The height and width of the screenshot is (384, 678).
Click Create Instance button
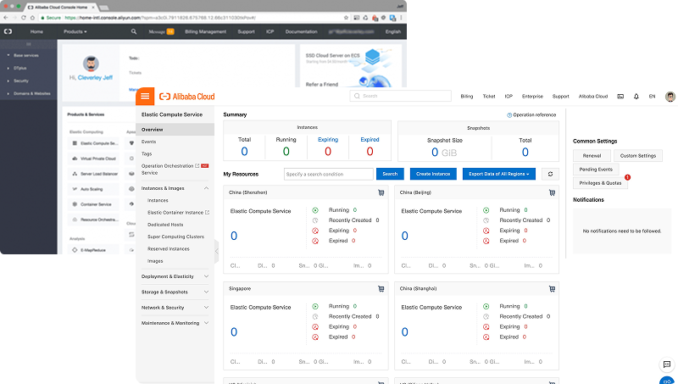point(433,174)
